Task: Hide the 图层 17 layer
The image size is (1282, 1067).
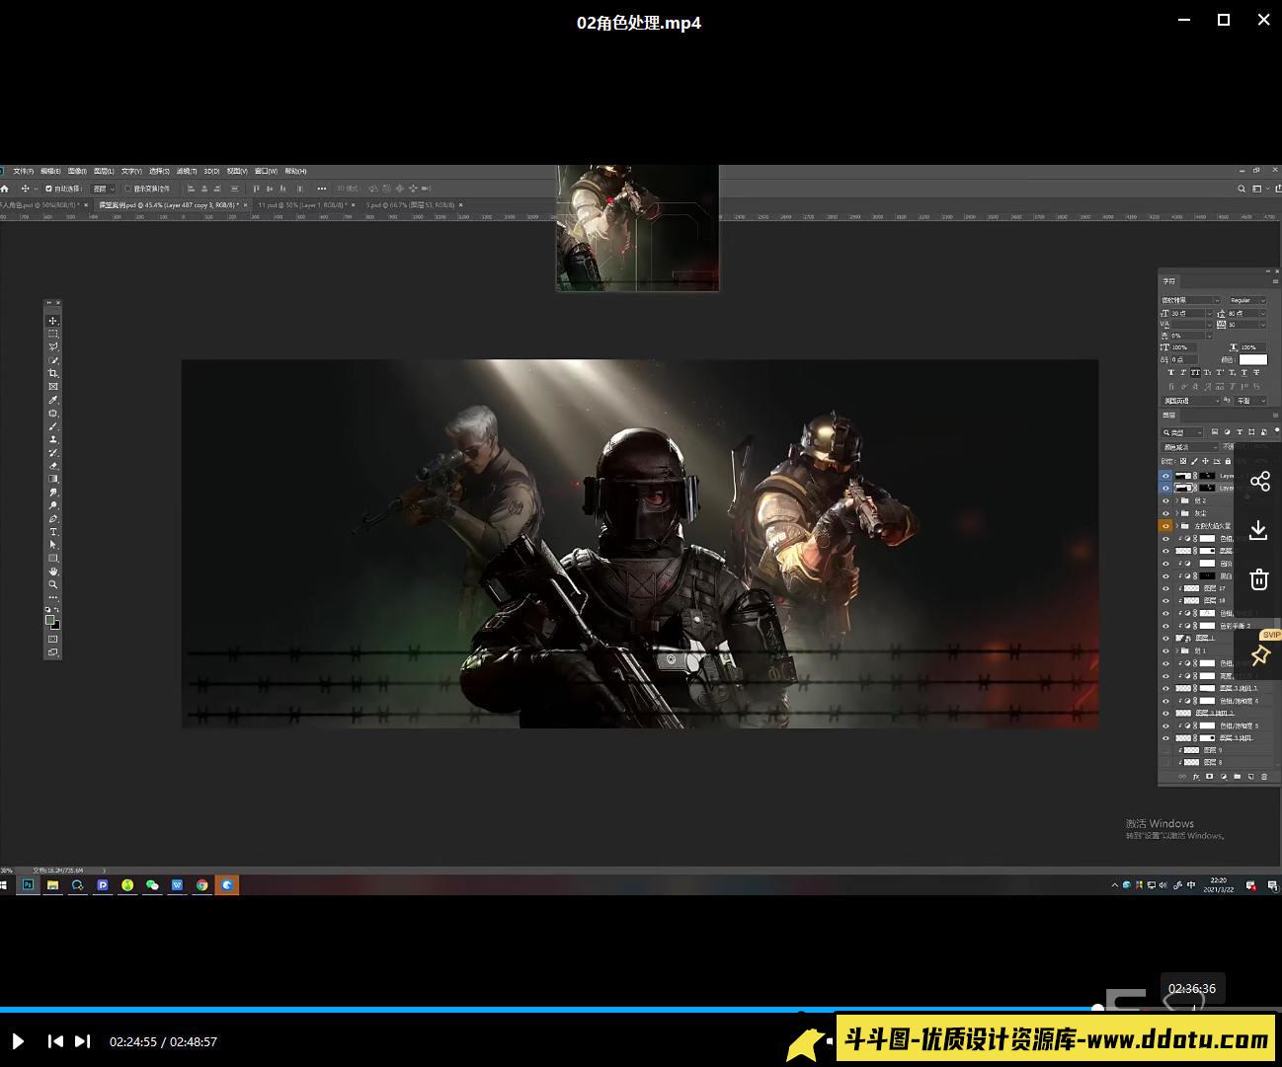Action: pos(1165,588)
